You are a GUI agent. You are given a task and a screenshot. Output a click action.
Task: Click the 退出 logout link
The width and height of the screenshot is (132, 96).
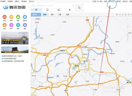(x=101, y=1)
